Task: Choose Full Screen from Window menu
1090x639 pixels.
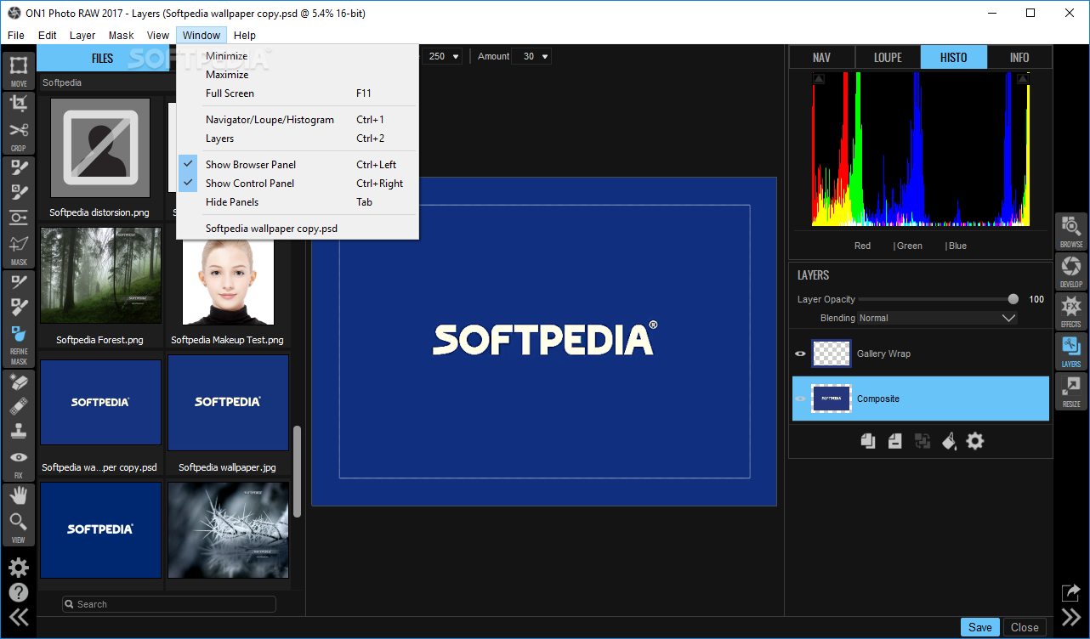Action: [298, 93]
